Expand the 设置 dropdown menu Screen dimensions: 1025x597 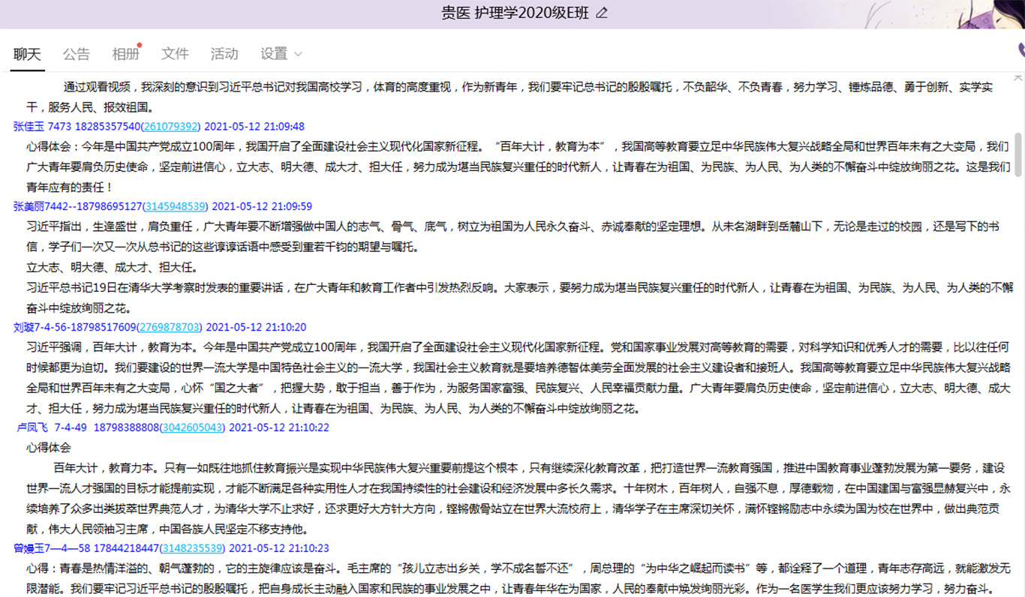[x=274, y=54]
